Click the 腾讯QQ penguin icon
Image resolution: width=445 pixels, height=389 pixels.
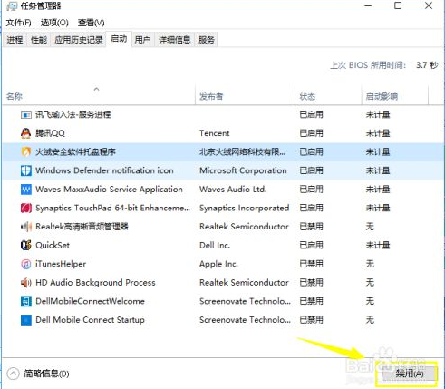click(x=26, y=133)
